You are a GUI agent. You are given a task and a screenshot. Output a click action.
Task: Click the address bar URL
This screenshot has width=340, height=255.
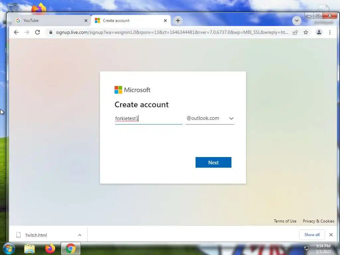pos(172,32)
